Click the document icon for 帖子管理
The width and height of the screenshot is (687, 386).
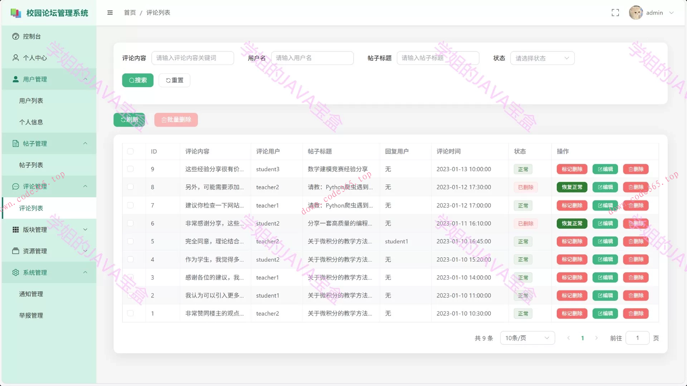coord(15,143)
